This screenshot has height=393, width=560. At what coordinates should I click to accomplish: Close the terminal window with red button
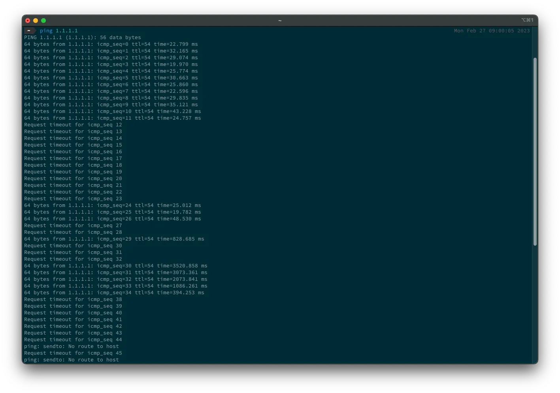[x=28, y=21]
